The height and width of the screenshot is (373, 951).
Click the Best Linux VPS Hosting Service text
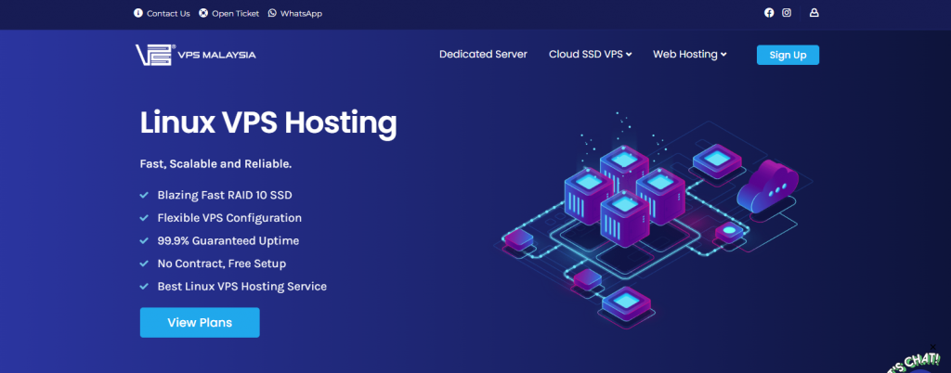click(x=242, y=287)
